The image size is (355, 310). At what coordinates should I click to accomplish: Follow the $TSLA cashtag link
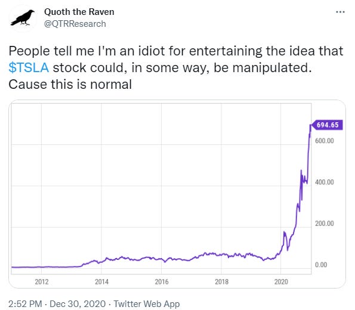tap(29, 67)
